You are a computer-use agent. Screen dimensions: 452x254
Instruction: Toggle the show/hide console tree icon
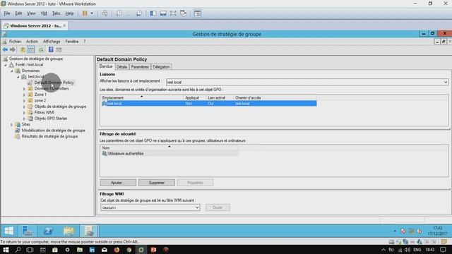(31, 49)
